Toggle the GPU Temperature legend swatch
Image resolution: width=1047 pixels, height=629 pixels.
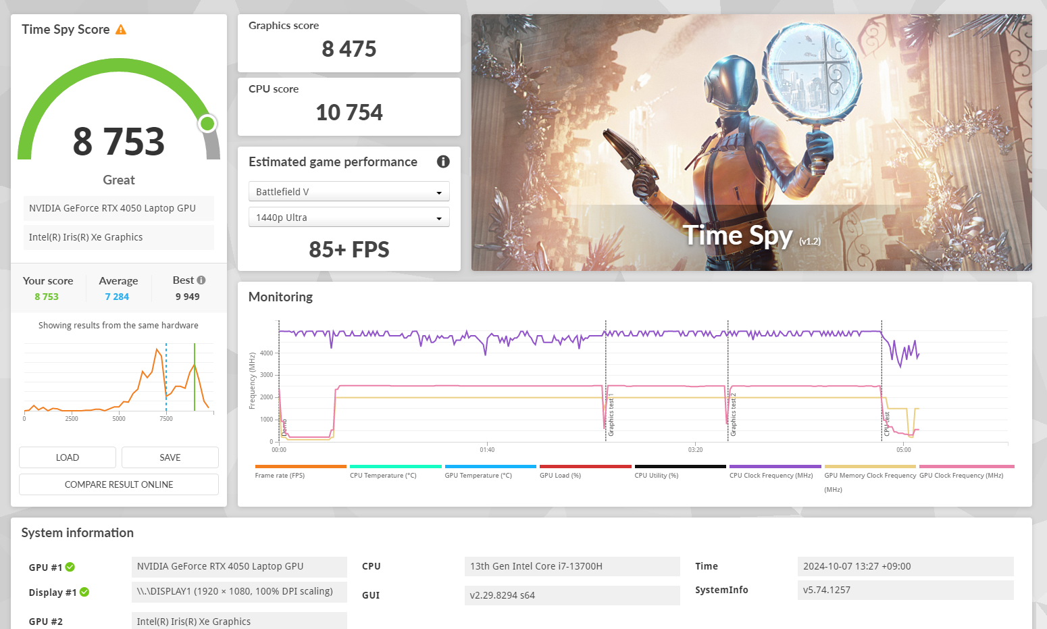490,466
